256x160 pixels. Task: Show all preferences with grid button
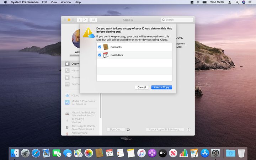tap(93, 20)
